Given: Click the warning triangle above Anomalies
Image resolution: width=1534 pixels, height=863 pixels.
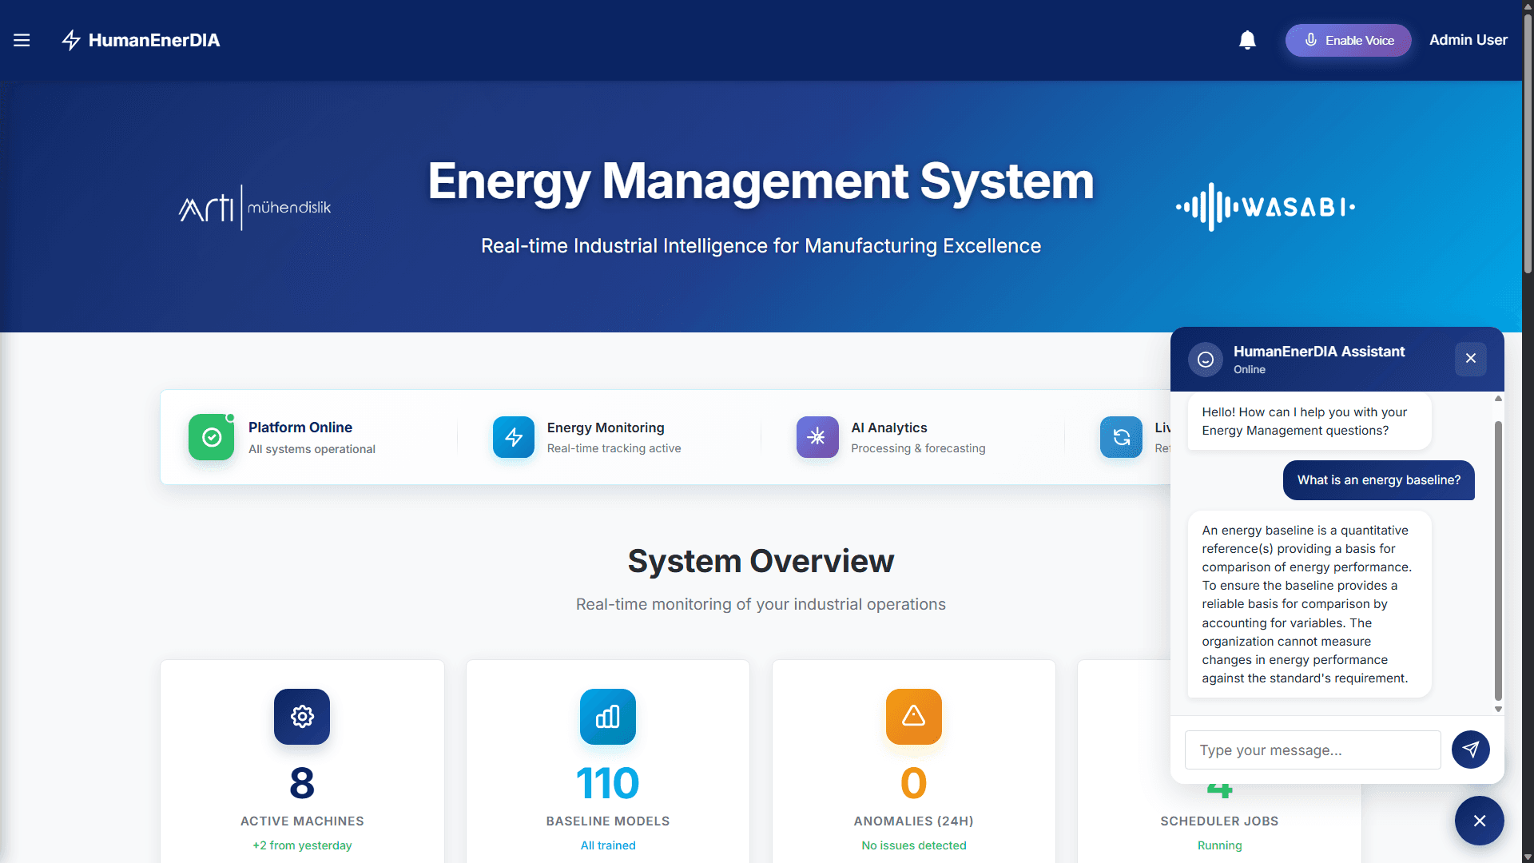Looking at the screenshot, I should pyautogui.click(x=913, y=717).
